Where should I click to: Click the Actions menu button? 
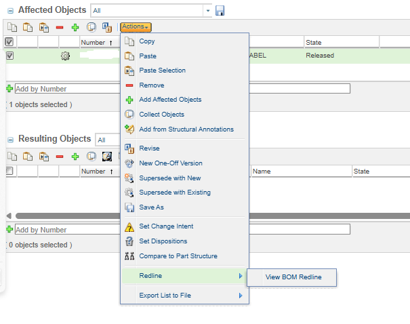coord(136,27)
